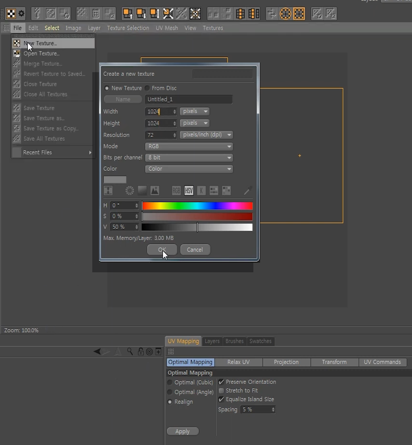Choose the Optimal (Angle) radio option

170,392
